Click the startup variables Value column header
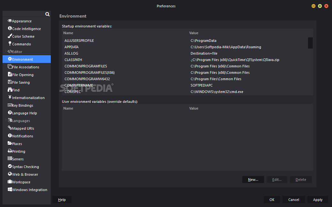 [x=194, y=33]
